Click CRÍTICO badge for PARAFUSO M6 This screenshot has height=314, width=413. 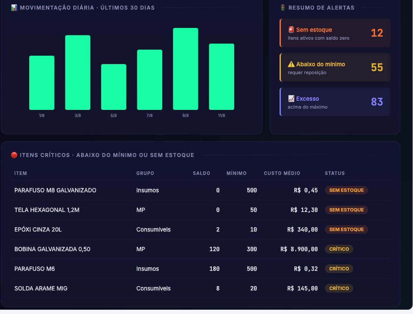point(339,269)
